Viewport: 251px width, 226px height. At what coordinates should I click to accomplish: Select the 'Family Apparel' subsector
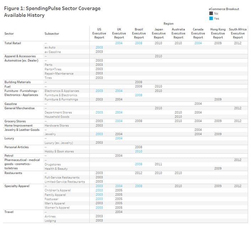pyautogui.click(x=55, y=195)
